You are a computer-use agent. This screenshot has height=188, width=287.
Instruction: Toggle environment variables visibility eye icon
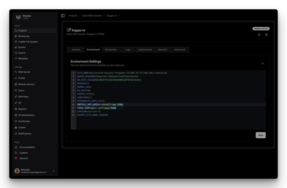pos(263,64)
